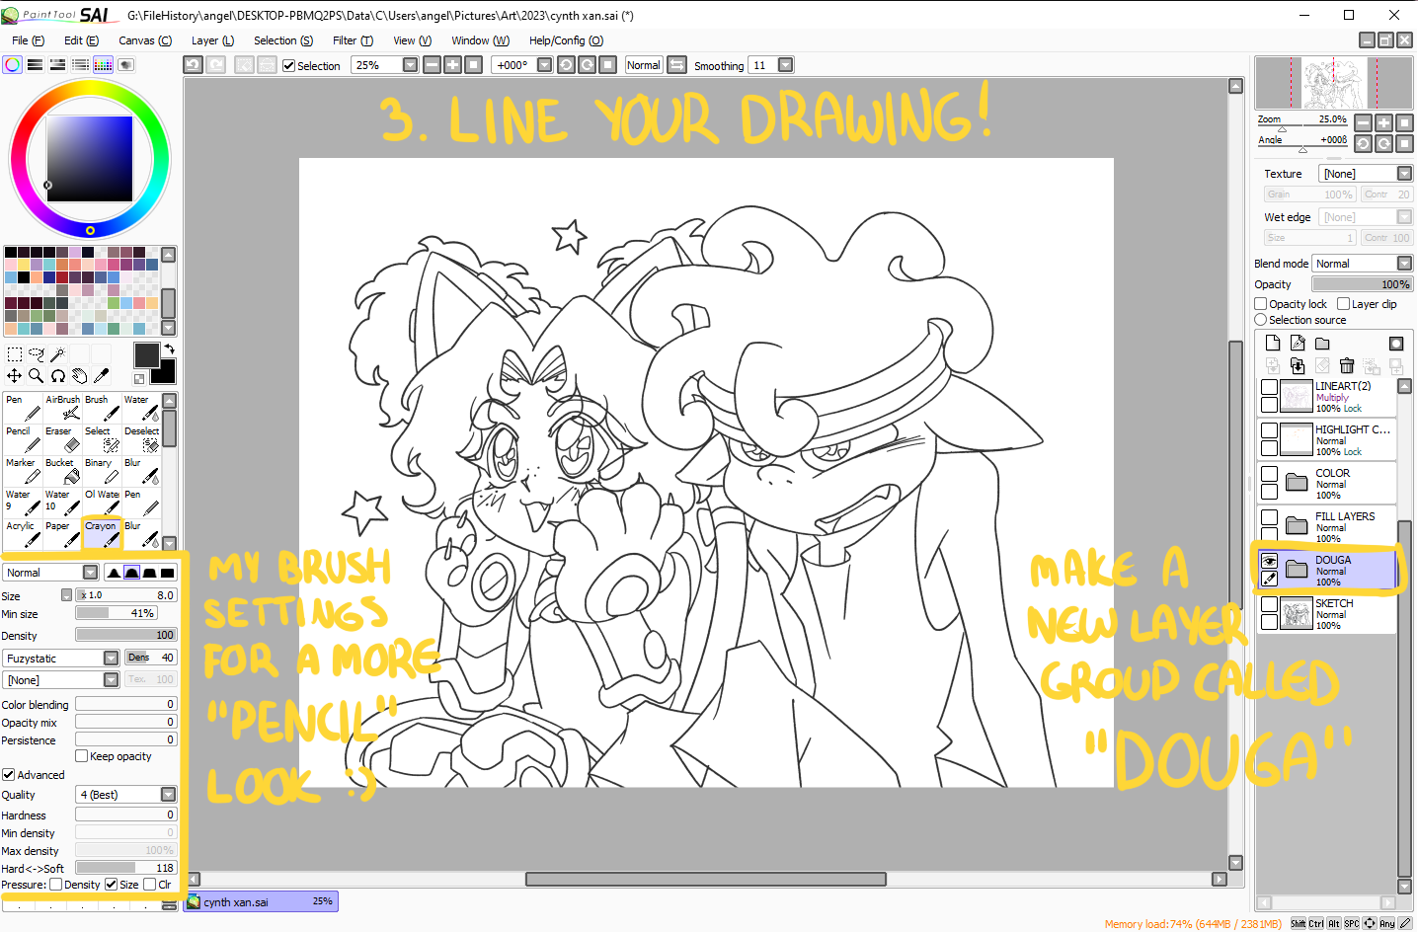
Task: Hide the DOUGA layer group
Action: [x=1270, y=561]
